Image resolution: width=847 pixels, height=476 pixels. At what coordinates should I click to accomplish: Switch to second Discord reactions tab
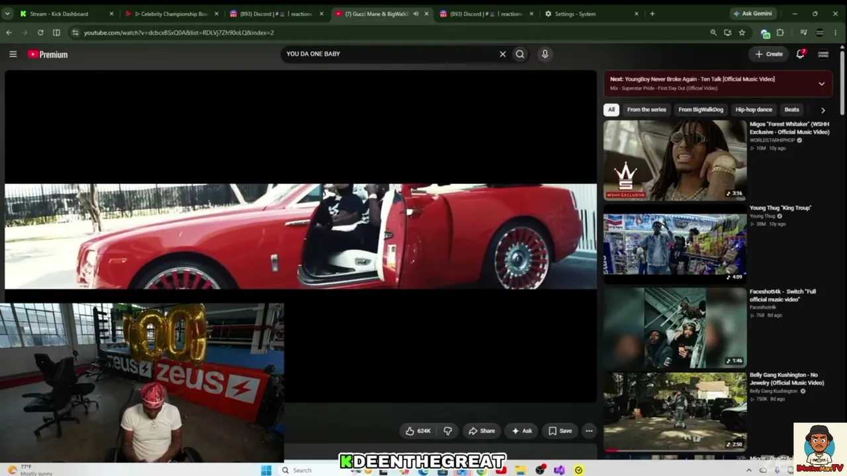pos(486,14)
